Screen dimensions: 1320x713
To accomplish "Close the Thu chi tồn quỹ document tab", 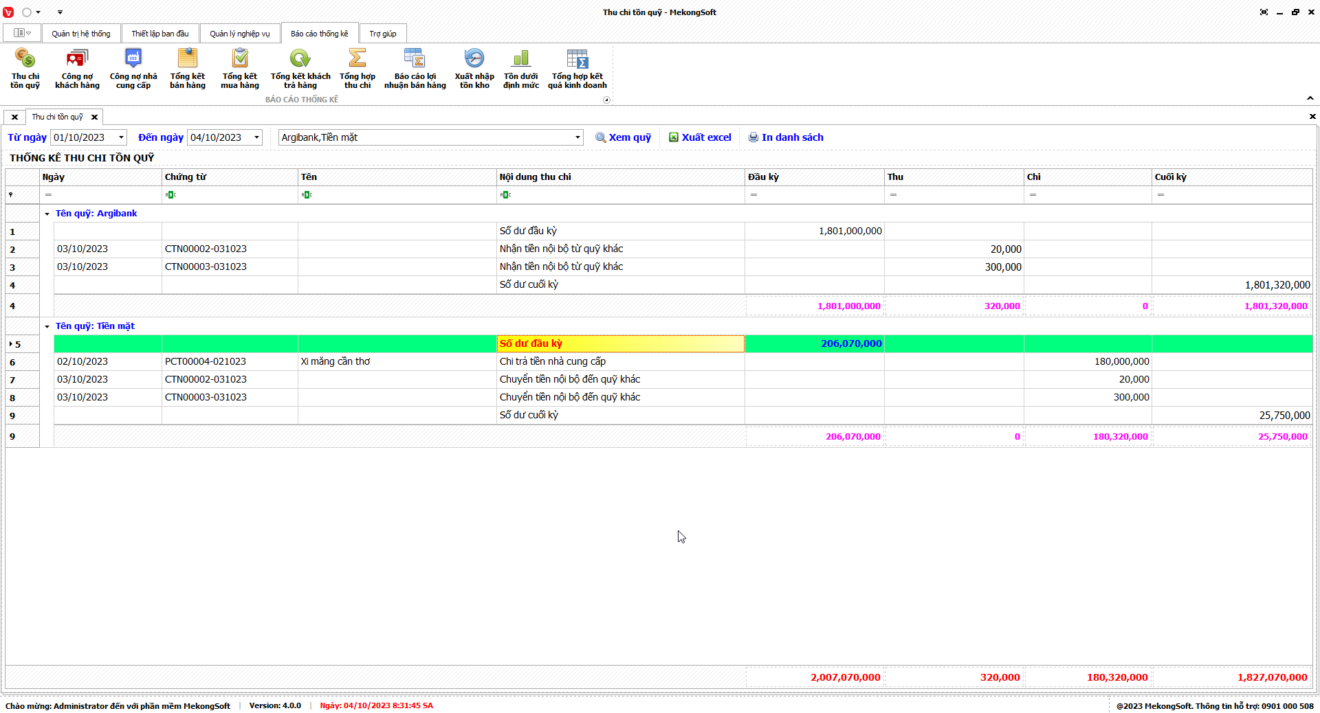I will [x=95, y=117].
